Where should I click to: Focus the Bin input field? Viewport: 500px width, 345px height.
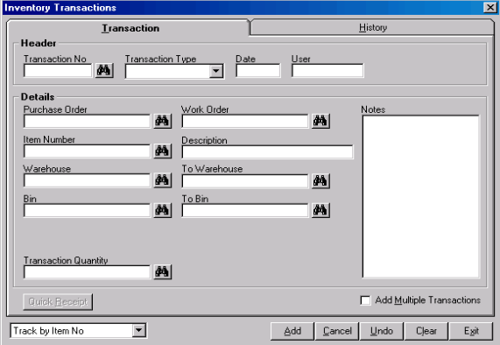pos(87,211)
